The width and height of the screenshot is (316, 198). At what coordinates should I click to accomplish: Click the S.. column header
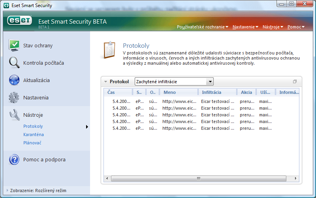coord(139,92)
